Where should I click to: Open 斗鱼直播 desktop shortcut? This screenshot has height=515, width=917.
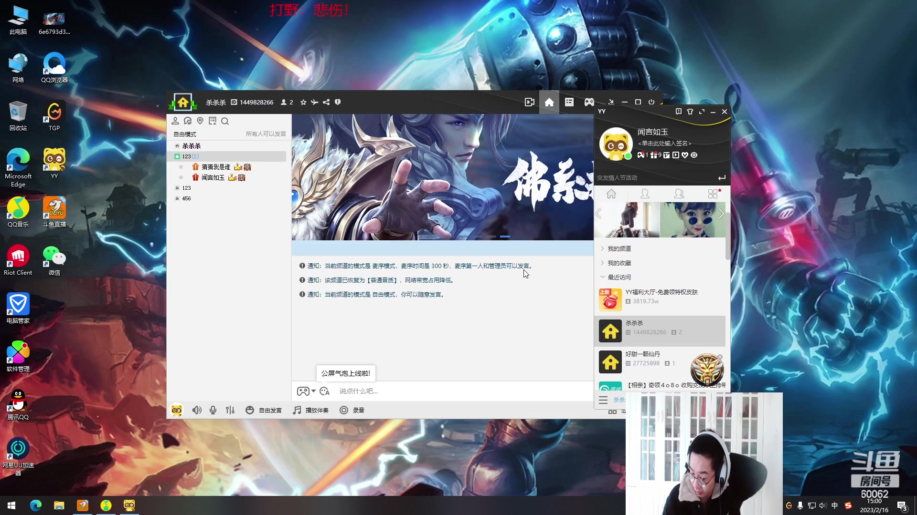pyautogui.click(x=54, y=212)
